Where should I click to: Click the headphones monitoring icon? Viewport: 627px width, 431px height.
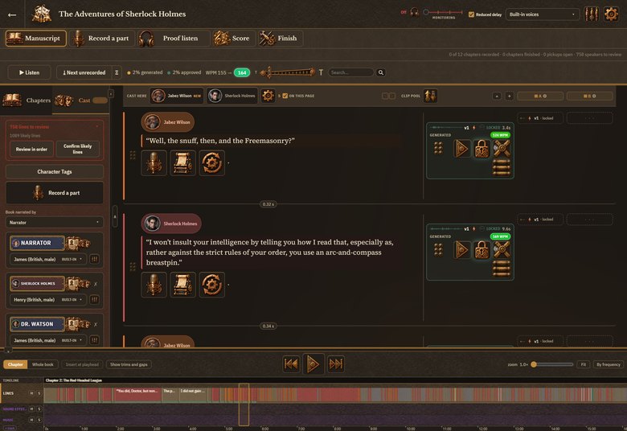[414, 12]
